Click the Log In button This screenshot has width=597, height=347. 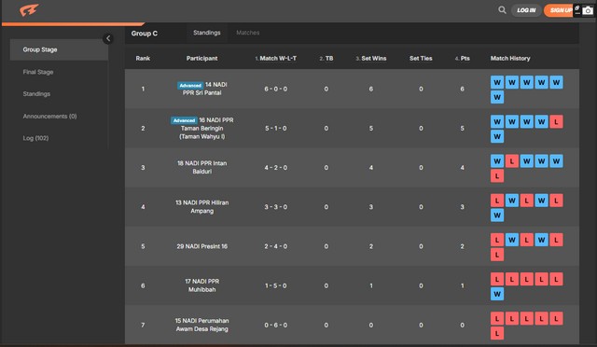526,10
